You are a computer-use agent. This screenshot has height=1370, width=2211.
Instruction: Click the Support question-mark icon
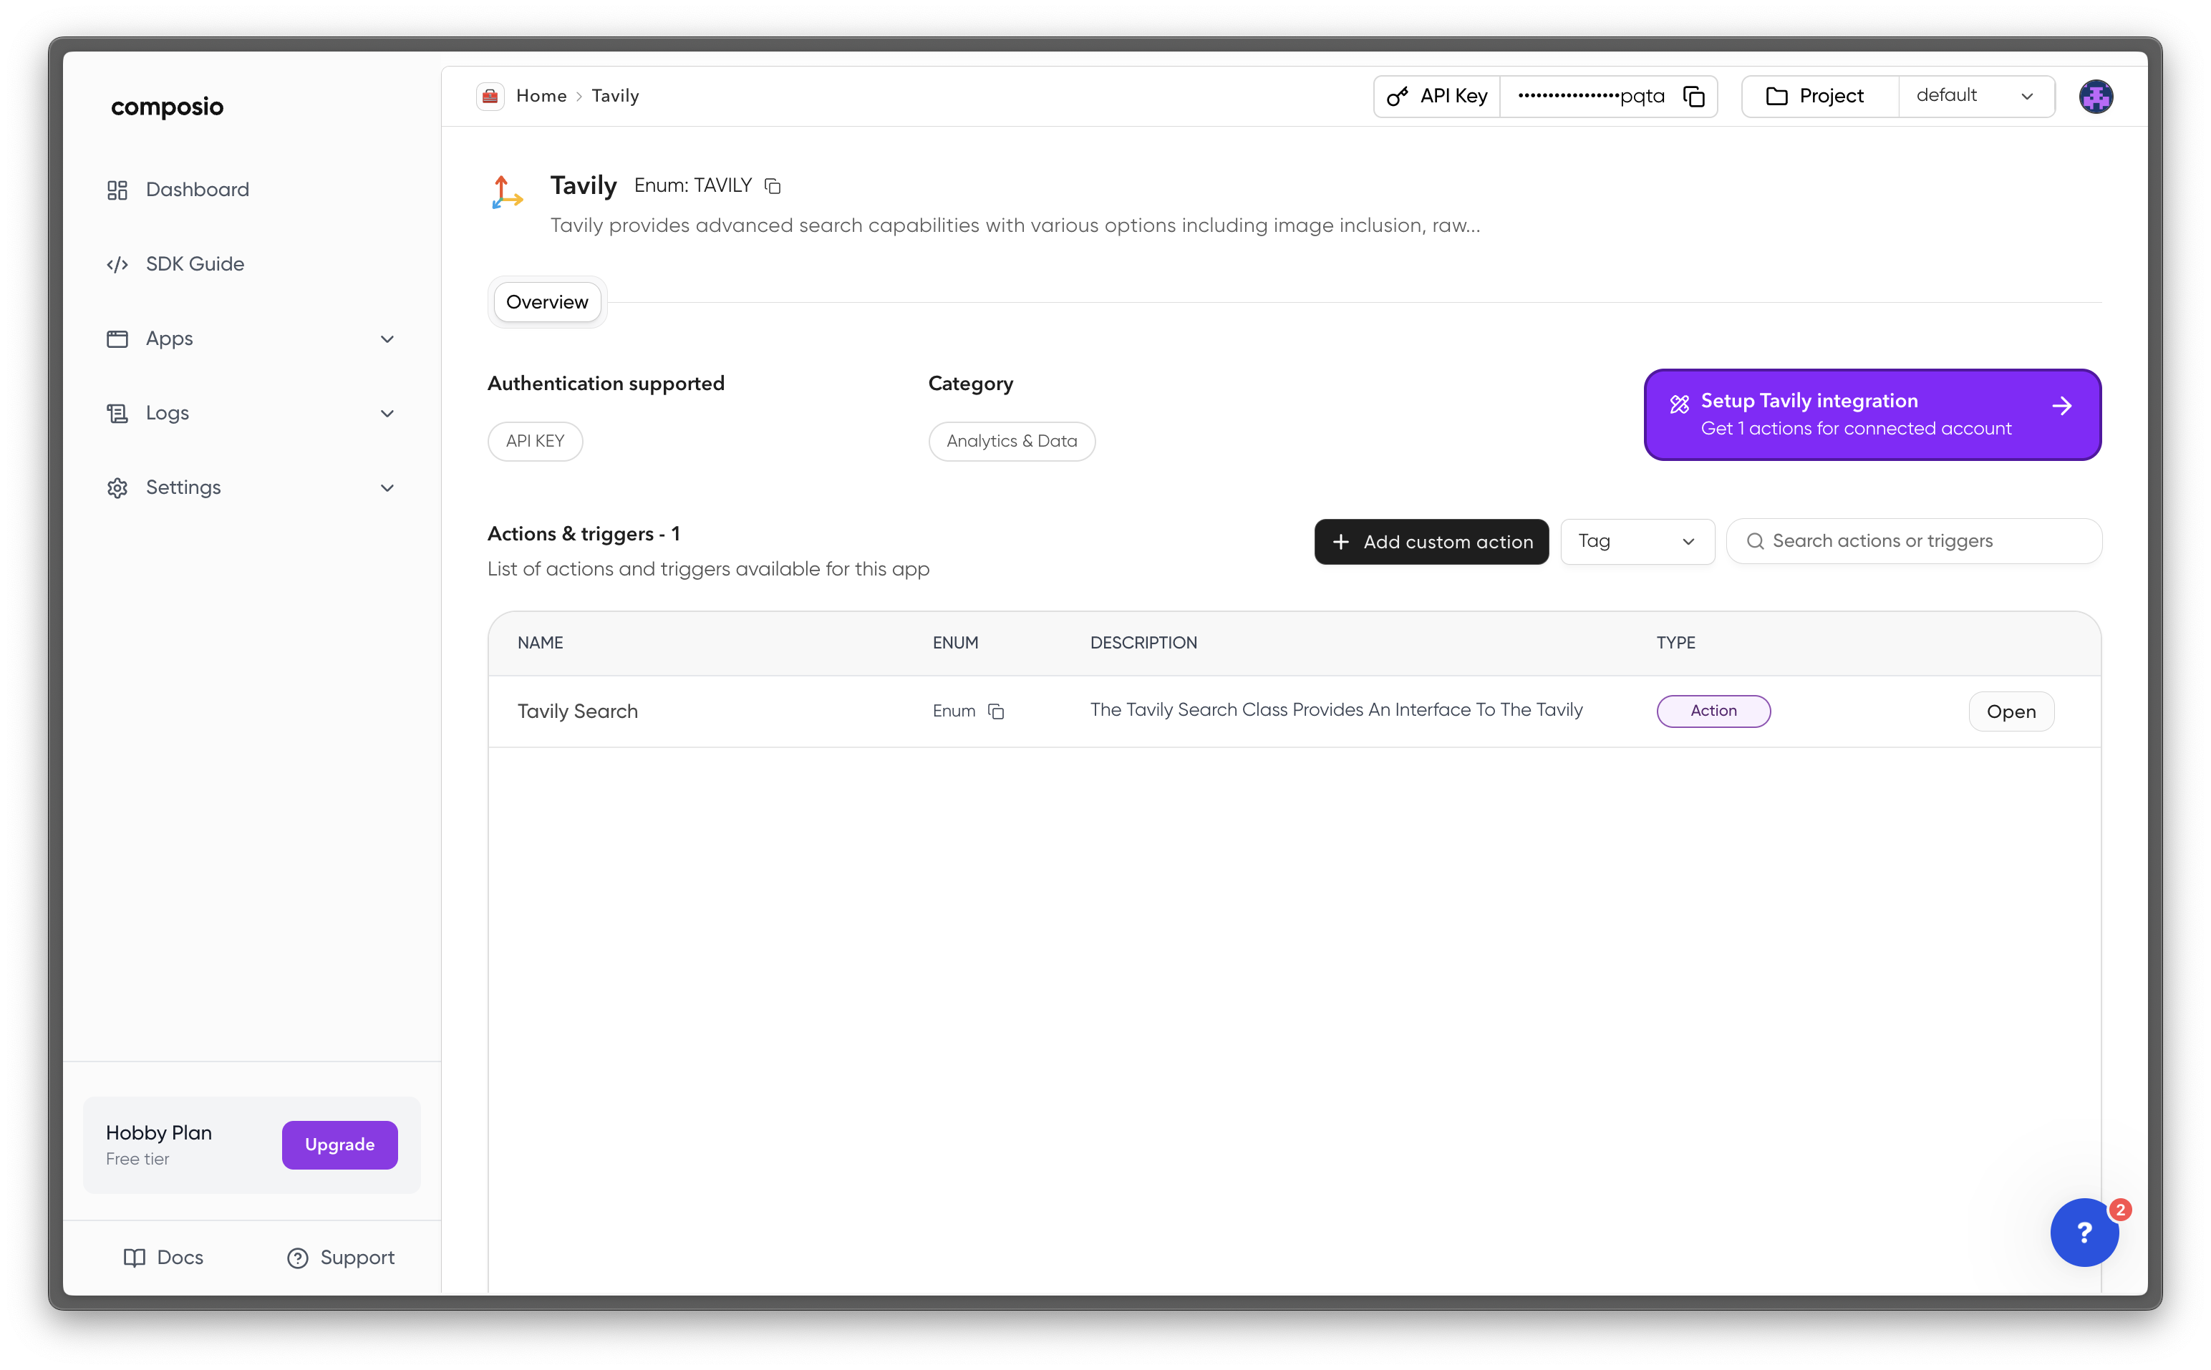(x=297, y=1258)
